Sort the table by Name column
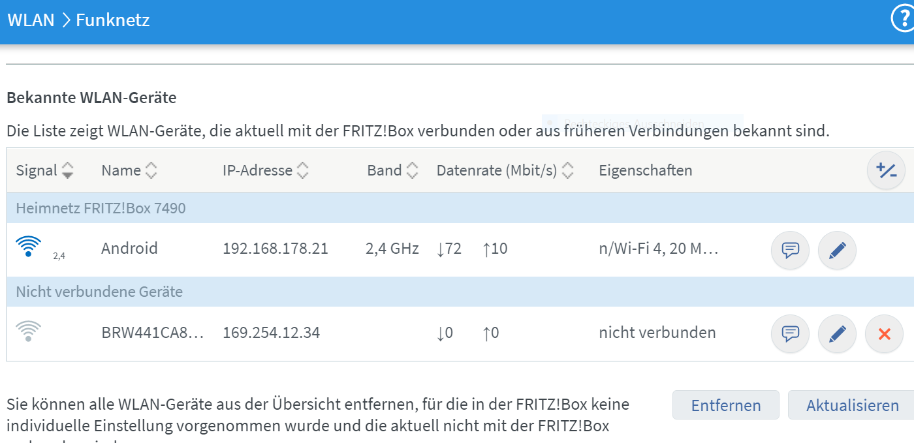This screenshot has width=914, height=443. click(x=129, y=171)
